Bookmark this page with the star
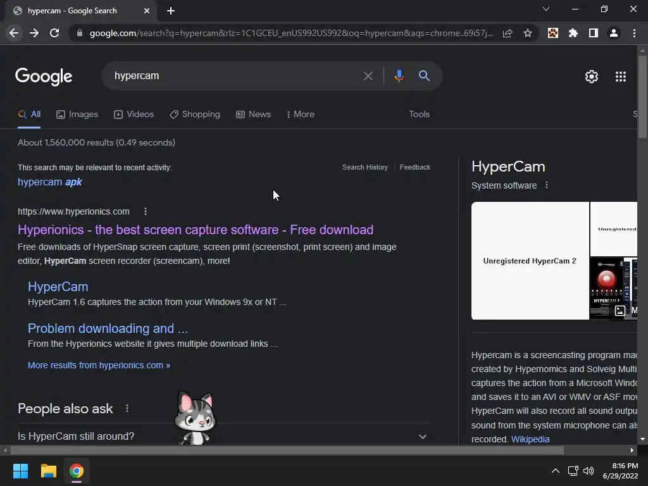The width and height of the screenshot is (648, 486). pyautogui.click(x=527, y=33)
